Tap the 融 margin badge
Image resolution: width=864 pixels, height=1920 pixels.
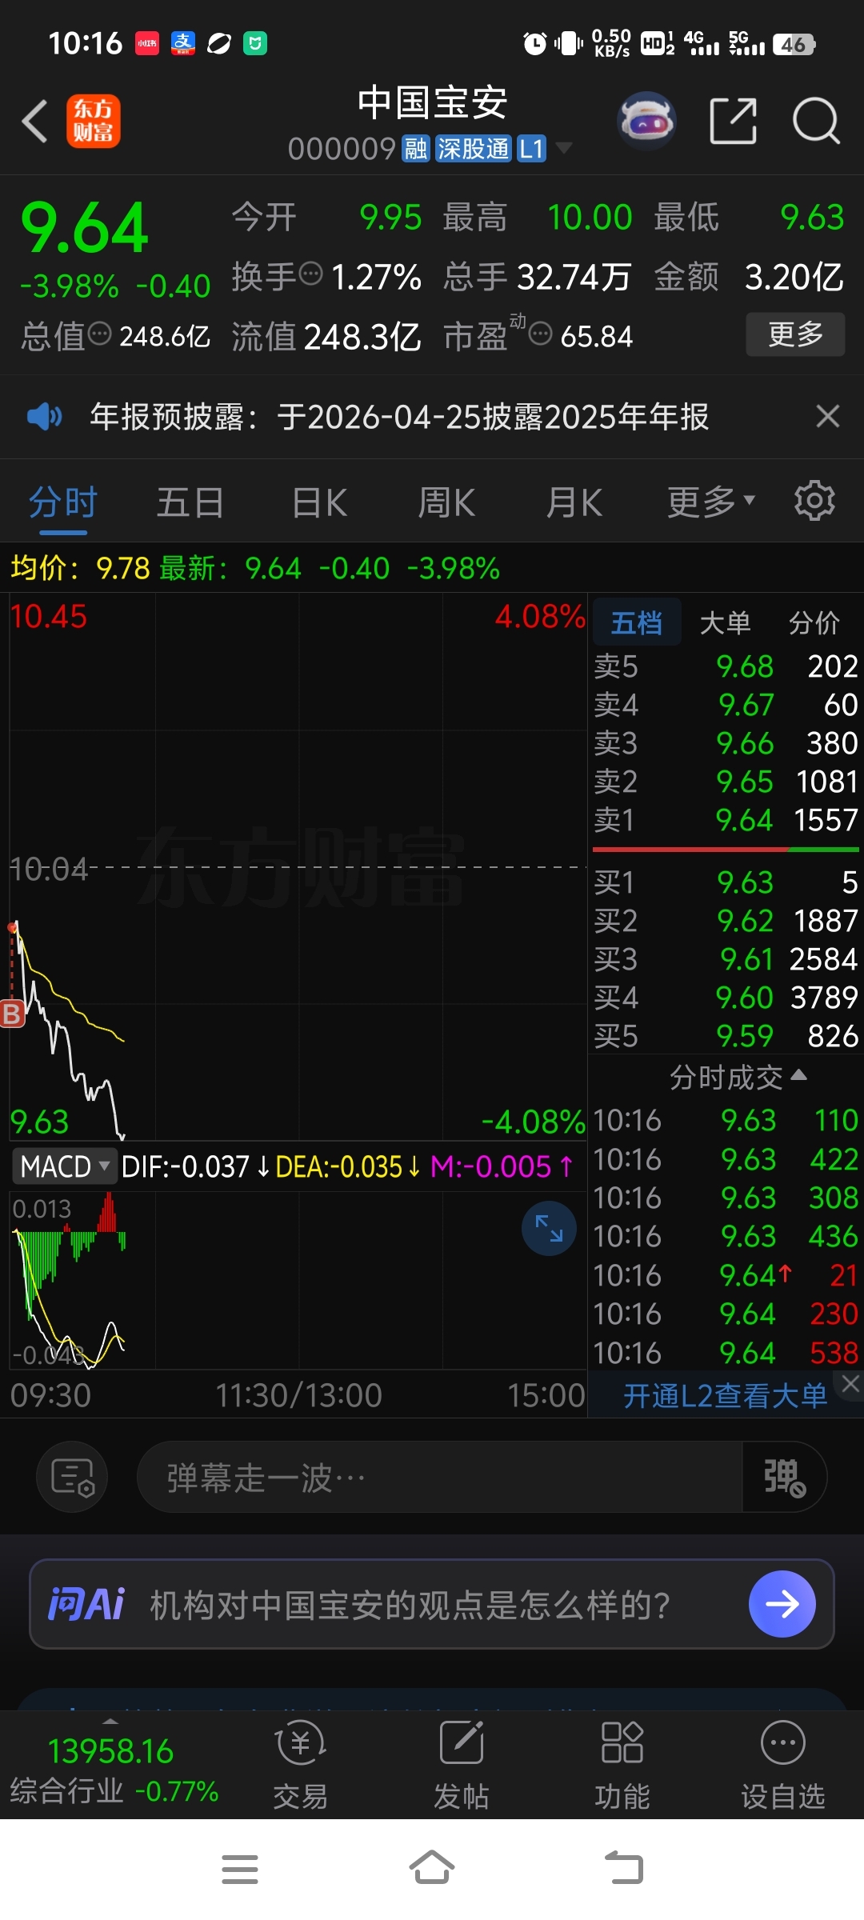[415, 148]
